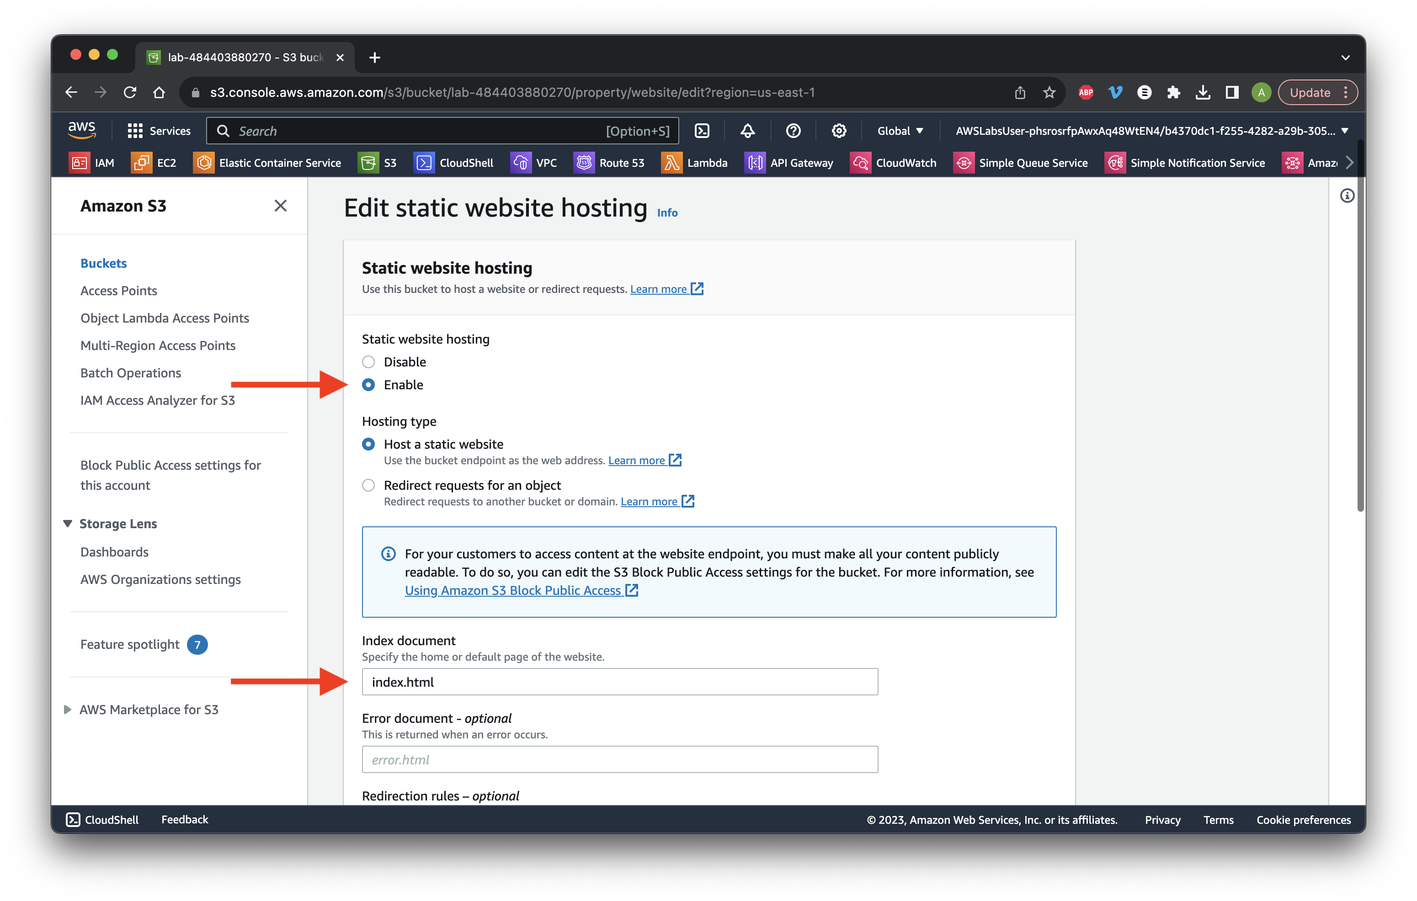Choose Host a static website option
The height and width of the screenshot is (901, 1417).
tap(368, 444)
